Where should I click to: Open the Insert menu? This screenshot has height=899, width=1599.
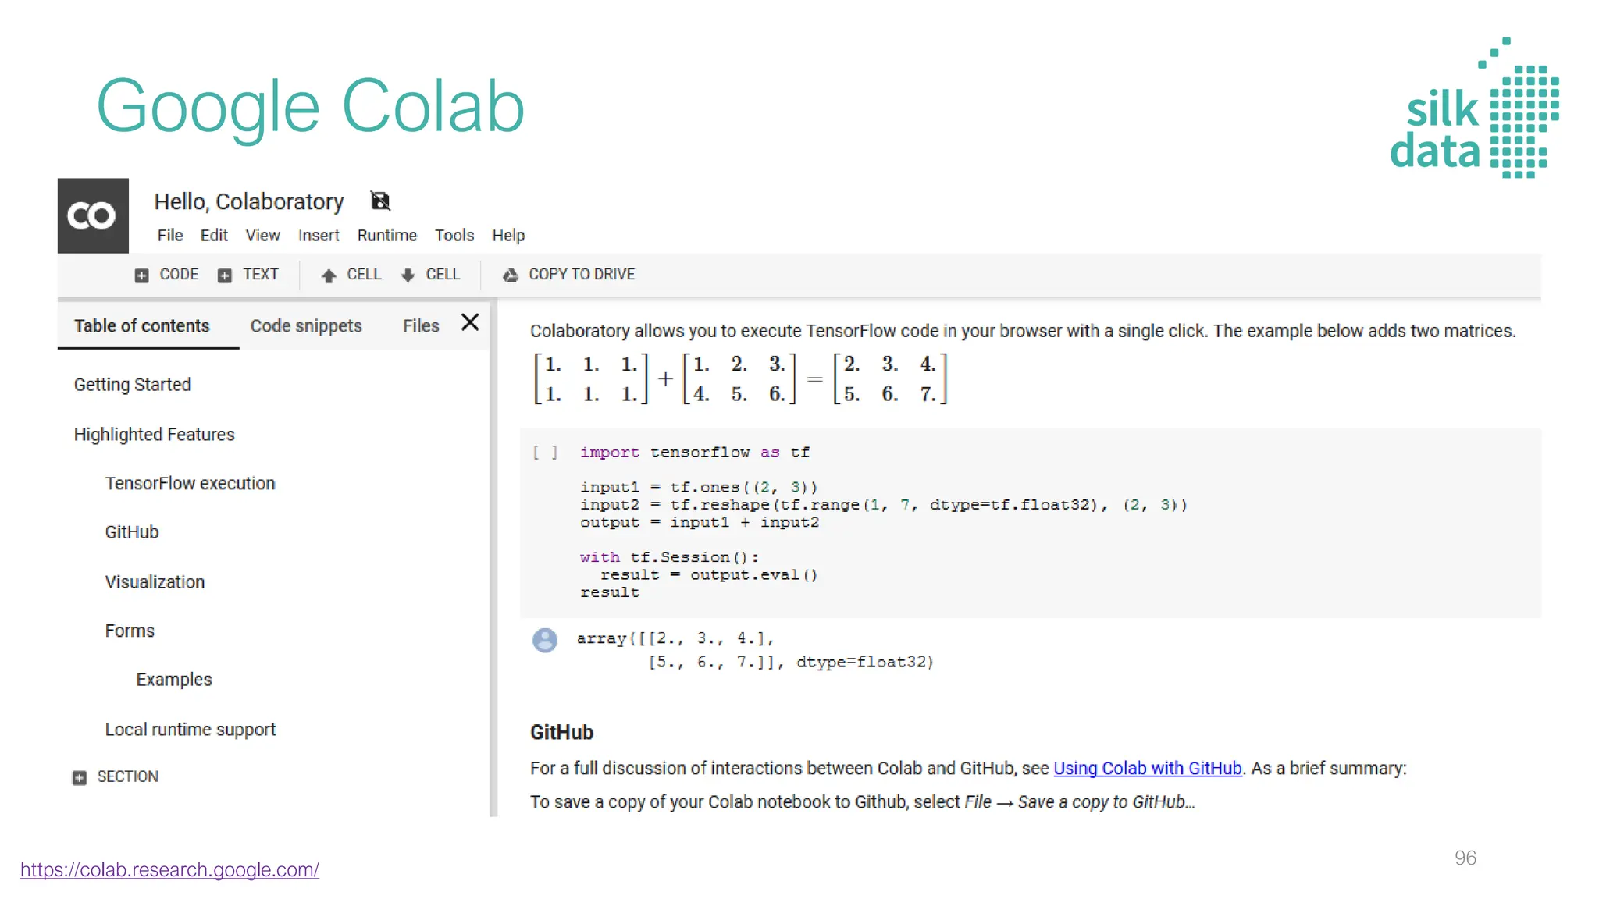[319, 235]
